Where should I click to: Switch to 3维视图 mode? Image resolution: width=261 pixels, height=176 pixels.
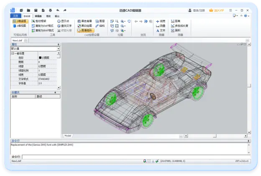click(x=20, y=26)
